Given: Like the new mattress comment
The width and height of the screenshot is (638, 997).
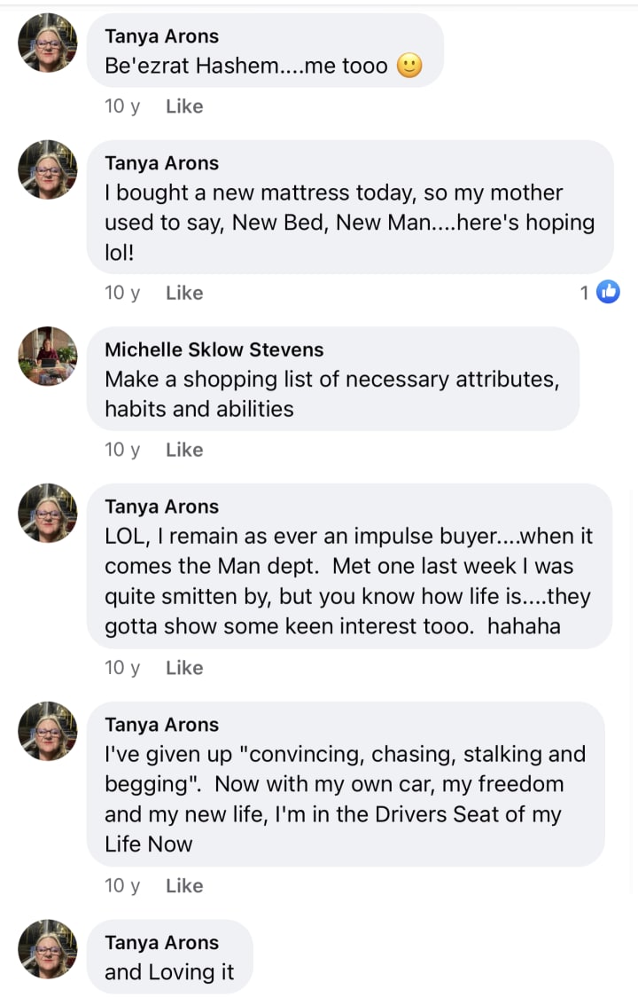Looking at the screenshot, I should pyautogui.click(x=184, y=293).
